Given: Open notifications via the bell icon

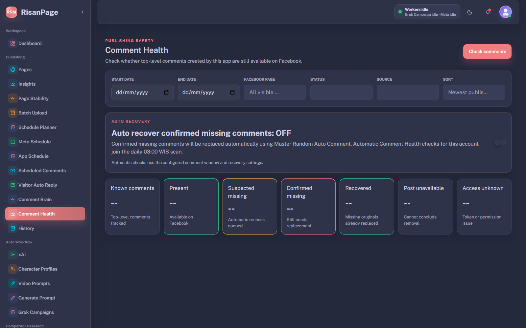Looking at the screenshot, I should pyautogui.click(x=488, y=12).
